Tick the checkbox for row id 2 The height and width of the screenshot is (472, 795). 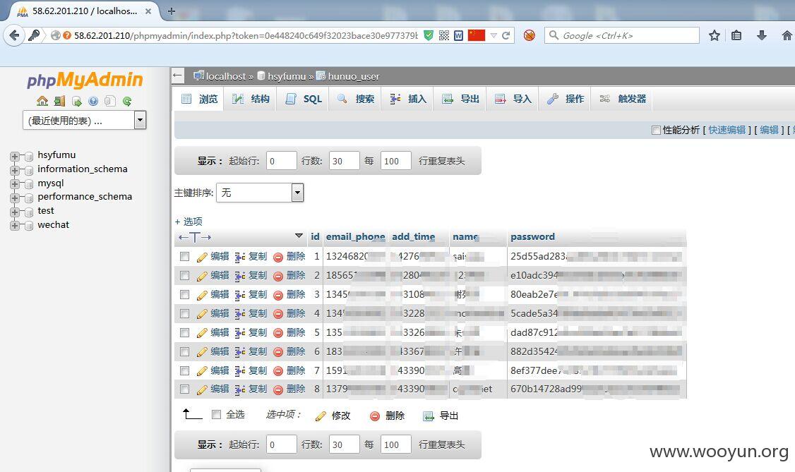184,275
